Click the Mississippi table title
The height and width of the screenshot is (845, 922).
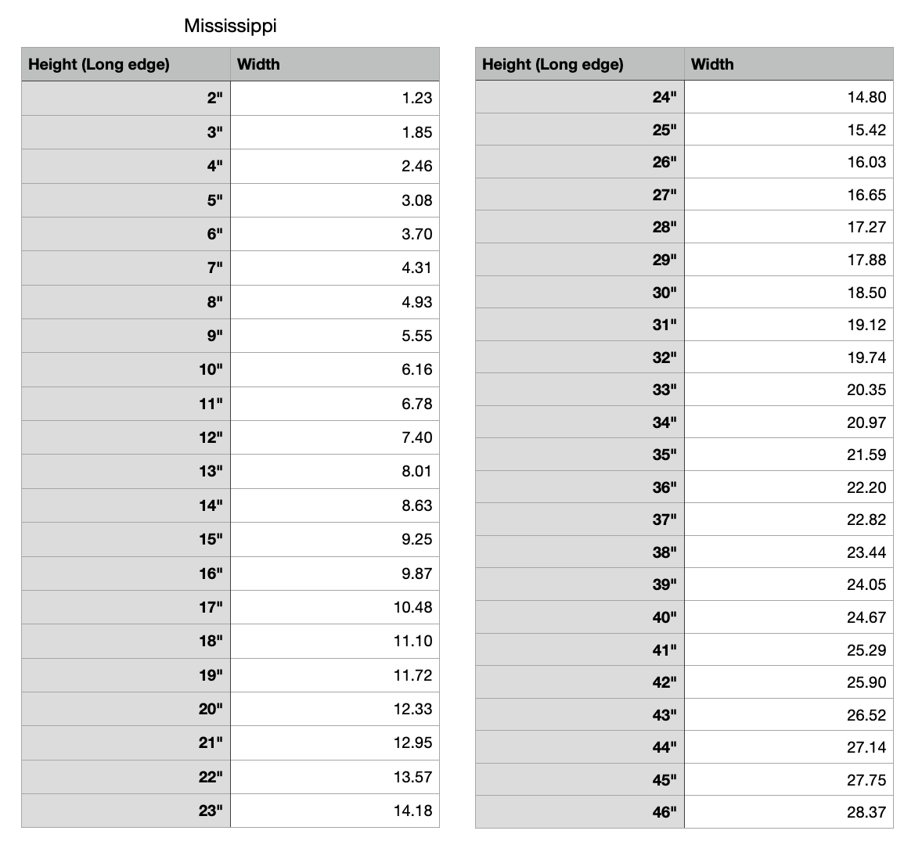click(x=230, y=26)
